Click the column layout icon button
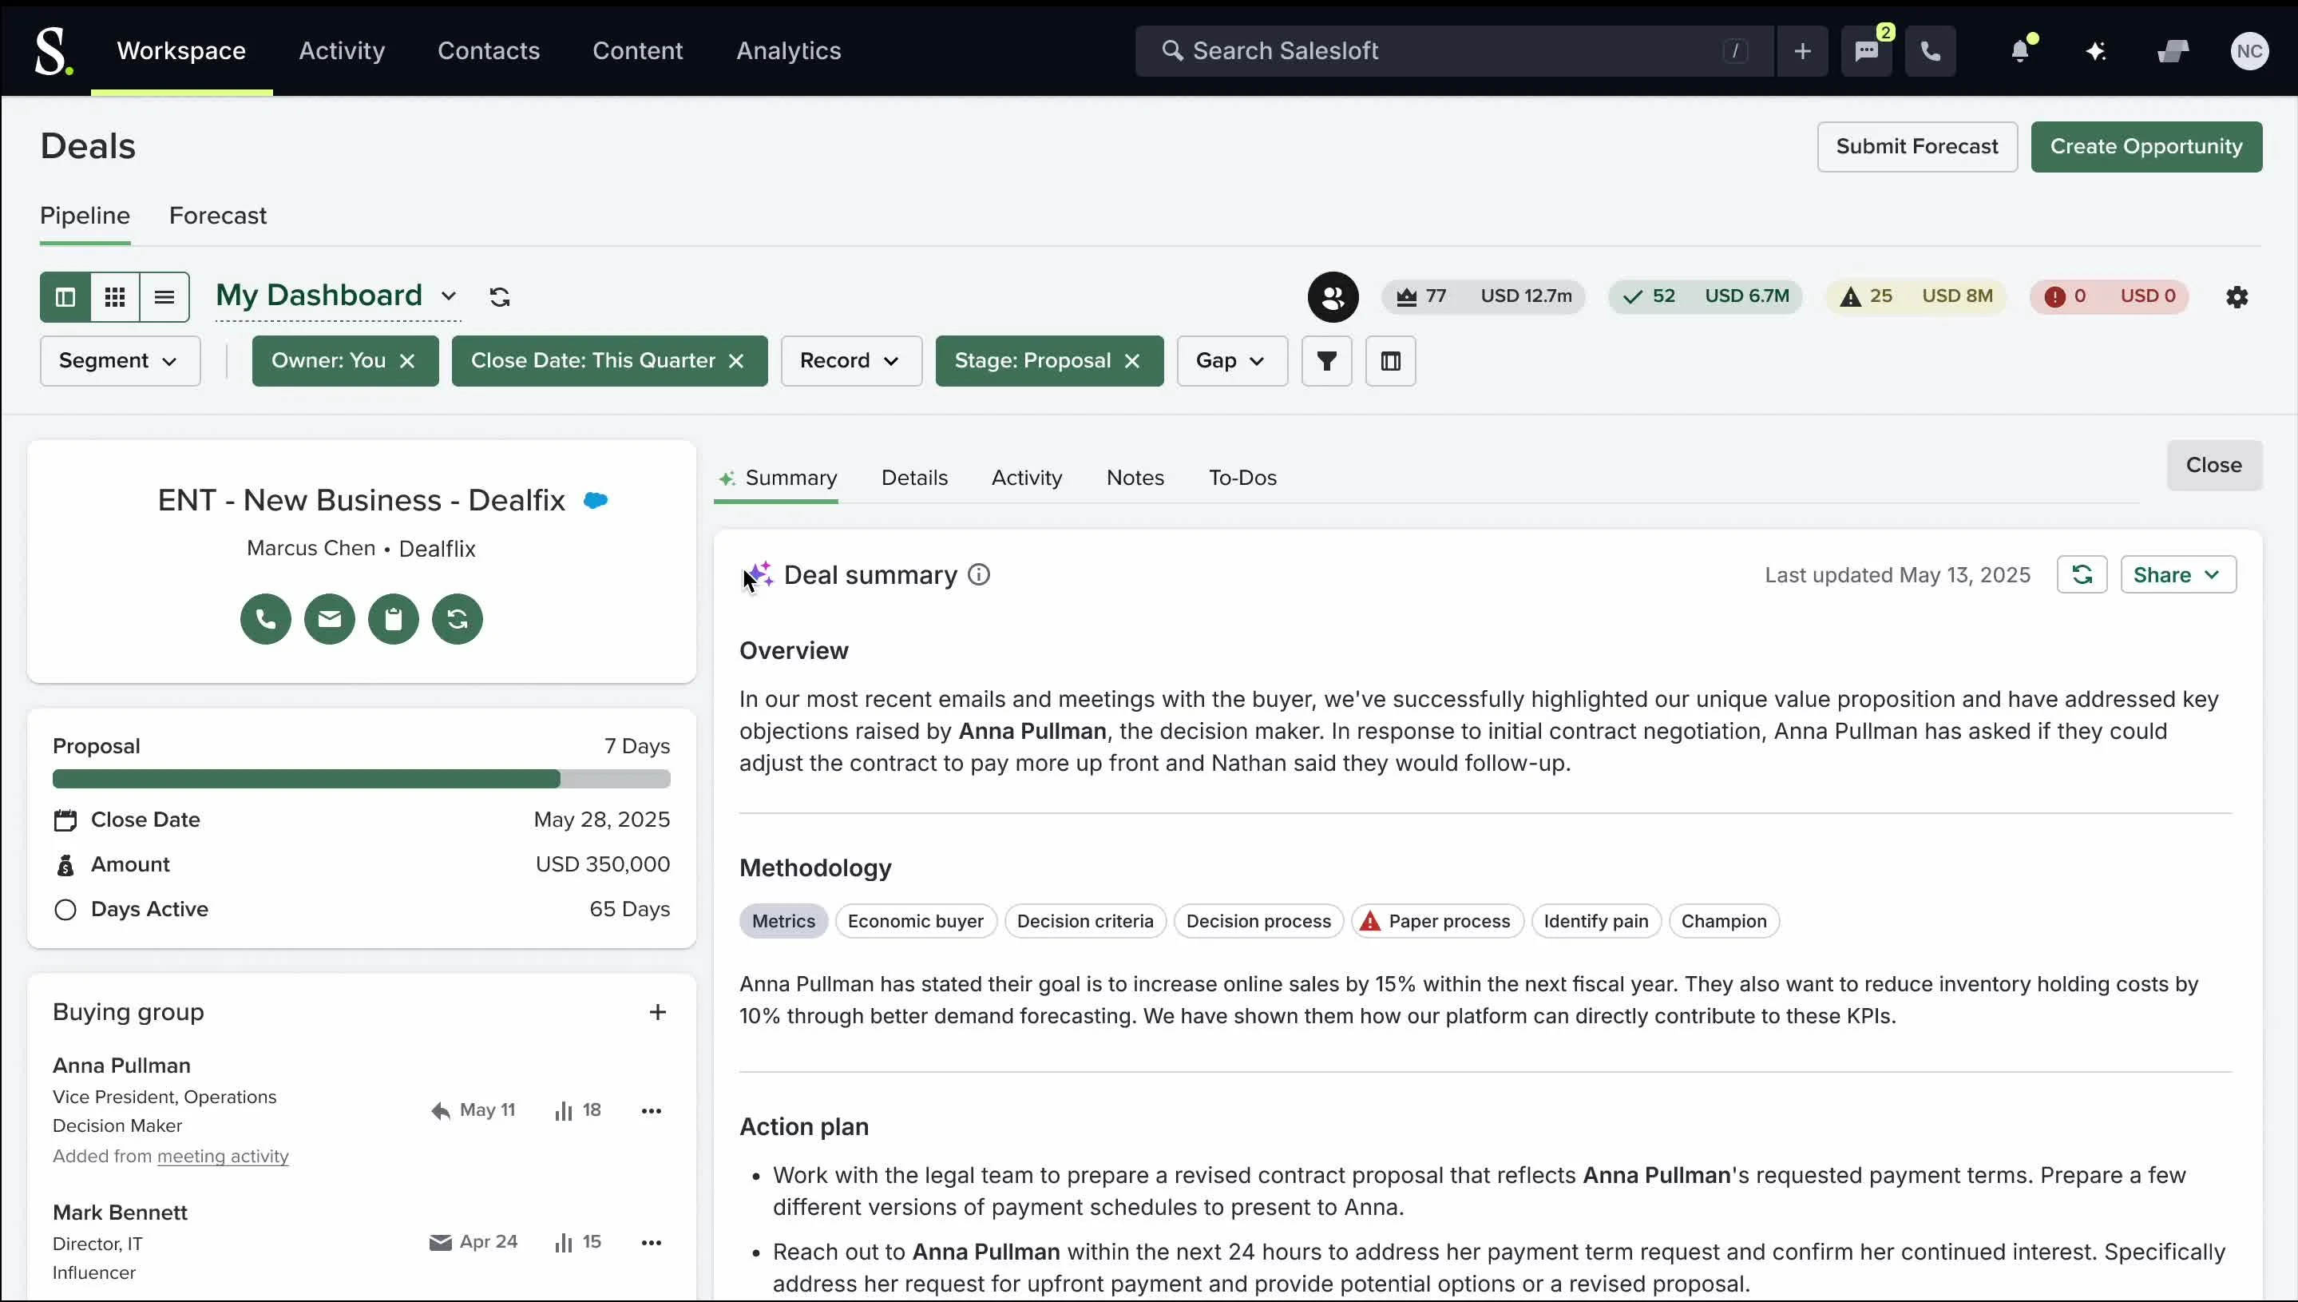The height and width of the screenshot is (1302, 2298). tap(1390, 360)
